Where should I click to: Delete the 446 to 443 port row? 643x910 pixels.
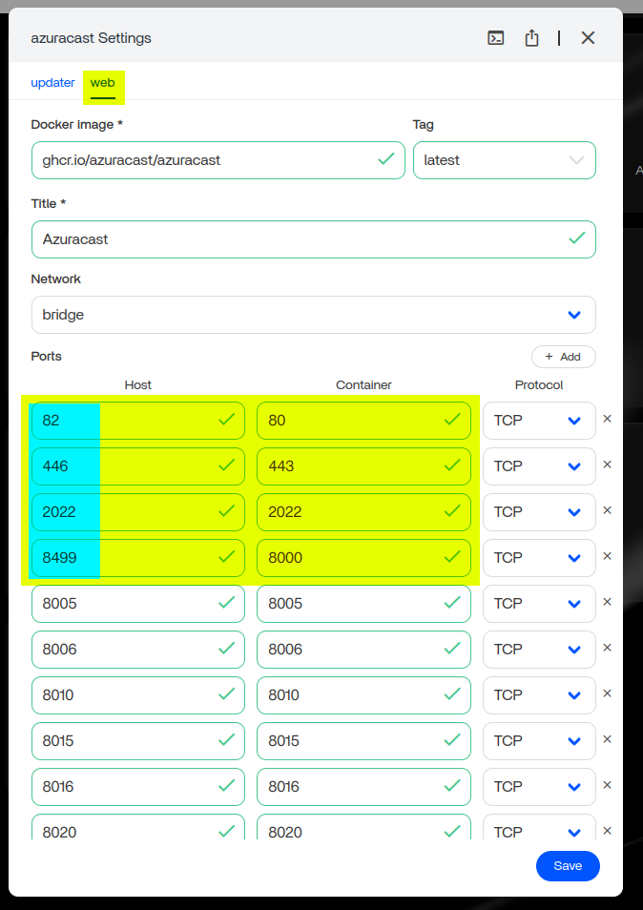pyautogui.click(x=607, y=465)
